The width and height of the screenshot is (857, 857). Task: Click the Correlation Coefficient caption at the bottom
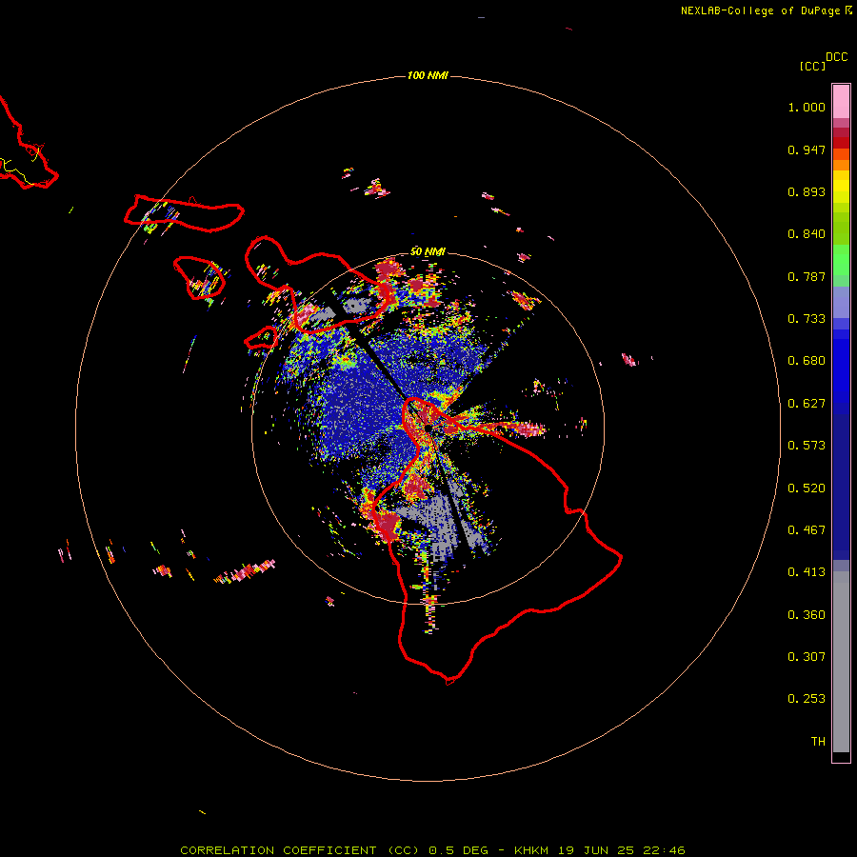[432, 850]
